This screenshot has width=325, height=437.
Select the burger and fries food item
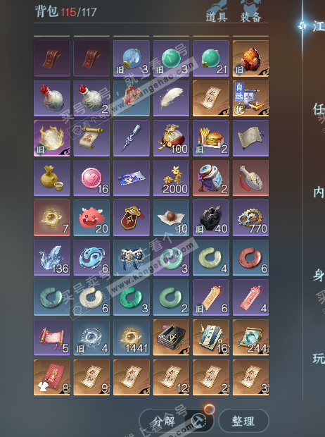point(211,138)
